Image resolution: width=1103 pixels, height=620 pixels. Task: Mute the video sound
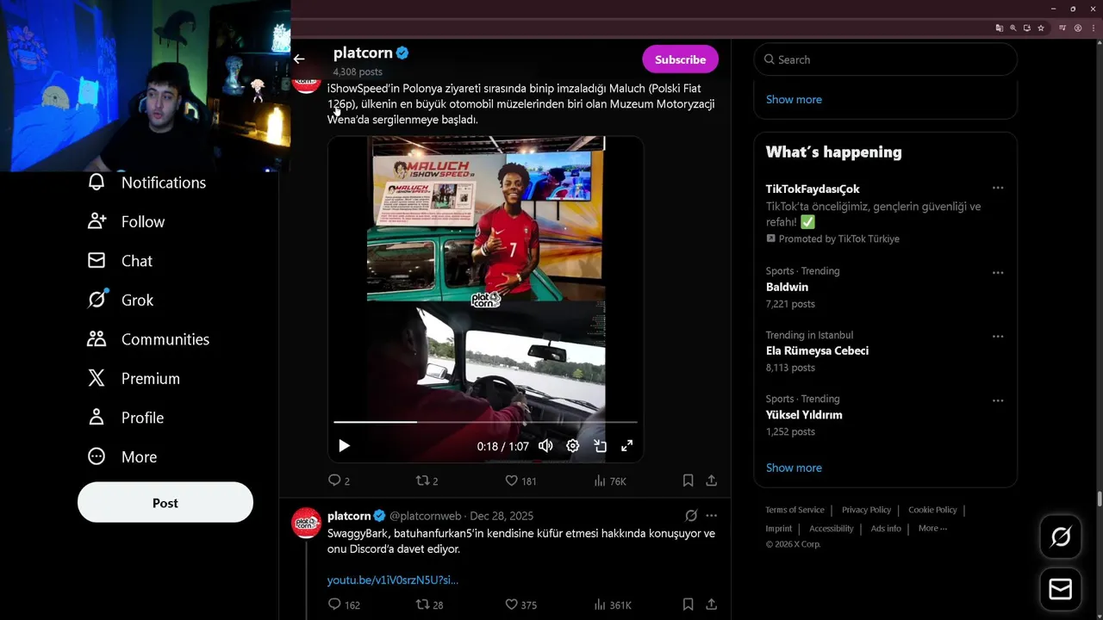[x=545, y=445]
